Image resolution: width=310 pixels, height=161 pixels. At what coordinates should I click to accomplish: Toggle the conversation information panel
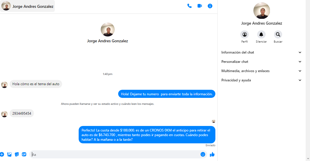pyautogui.click(x=210, y=6)
